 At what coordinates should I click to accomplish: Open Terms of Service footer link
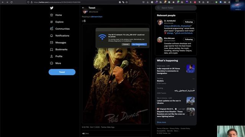pyautogui.click(x=163, y=129)
